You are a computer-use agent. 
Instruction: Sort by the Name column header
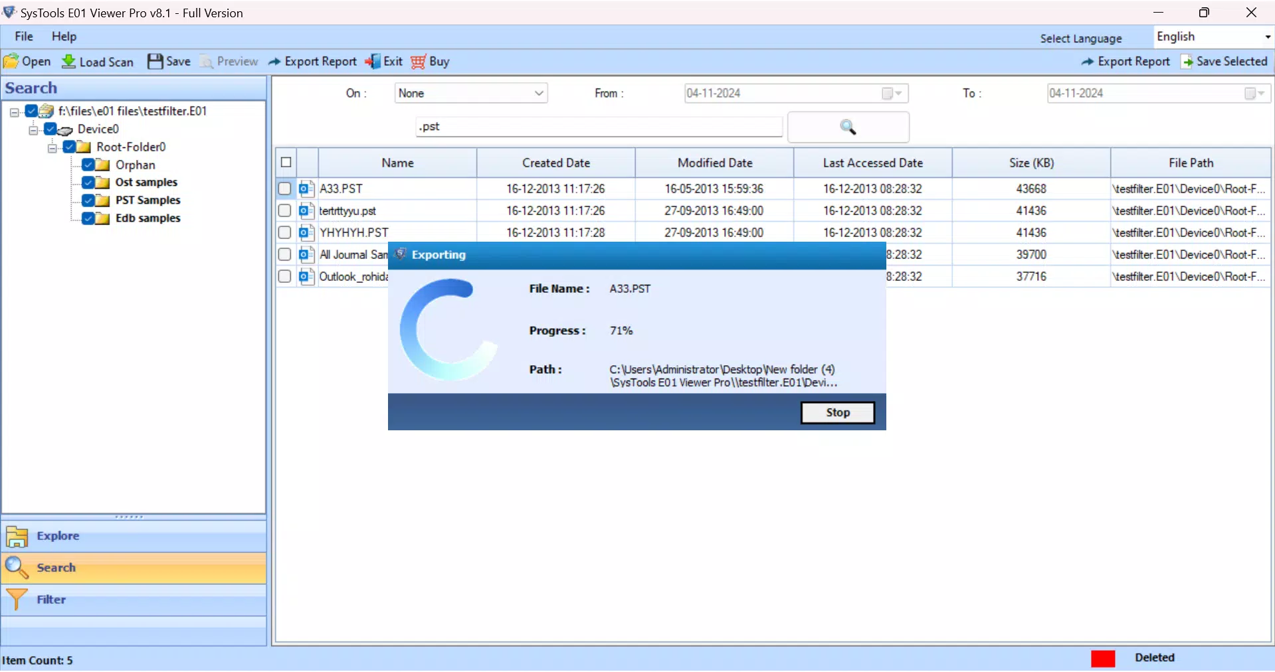click(397, 163)
